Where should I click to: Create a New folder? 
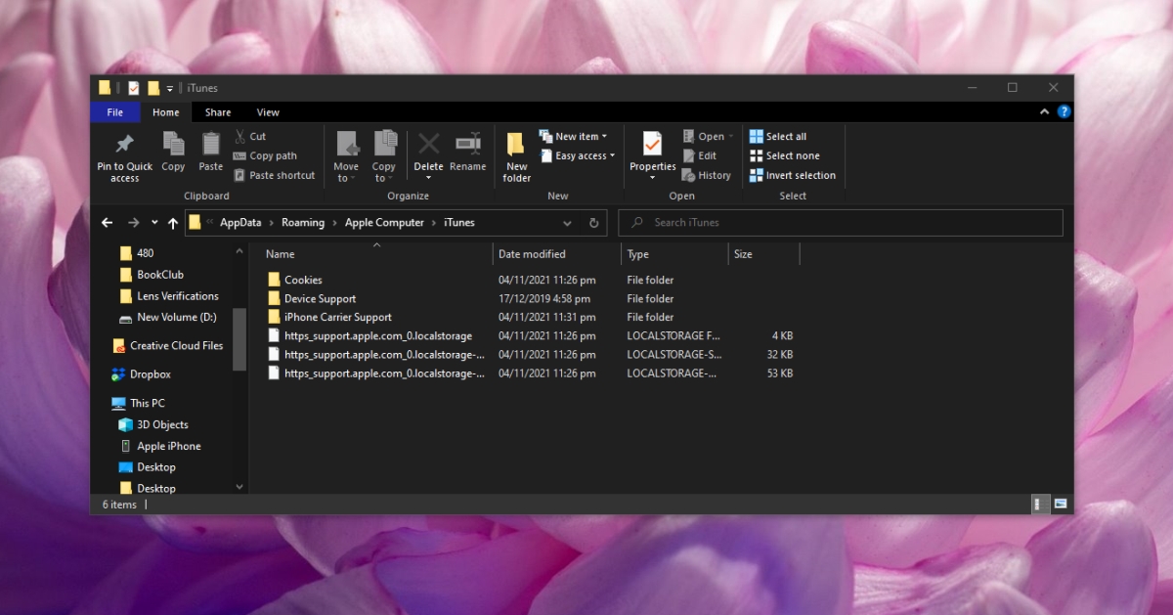[x=517, y=156]
